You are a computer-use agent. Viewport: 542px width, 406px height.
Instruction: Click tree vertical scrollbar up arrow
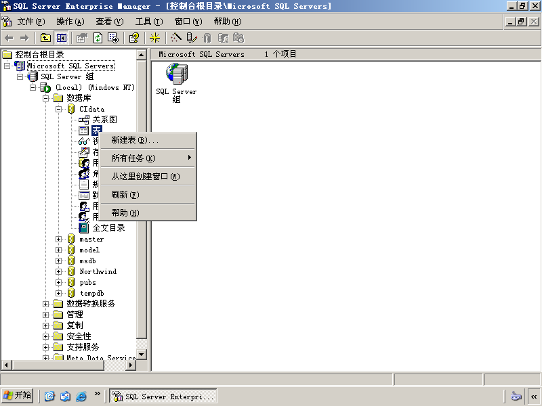pos(142,55)
